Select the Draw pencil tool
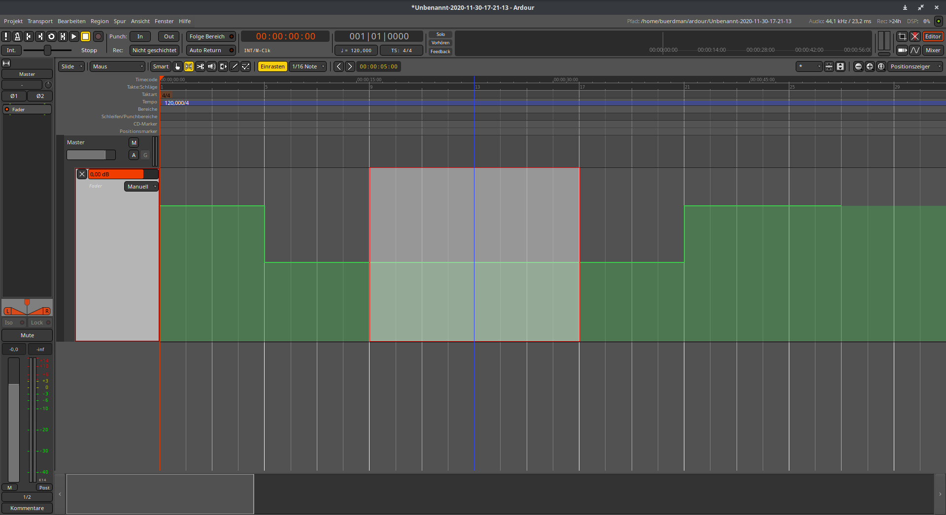The height and width of the screenshot is (515, 946). point(235,66)
